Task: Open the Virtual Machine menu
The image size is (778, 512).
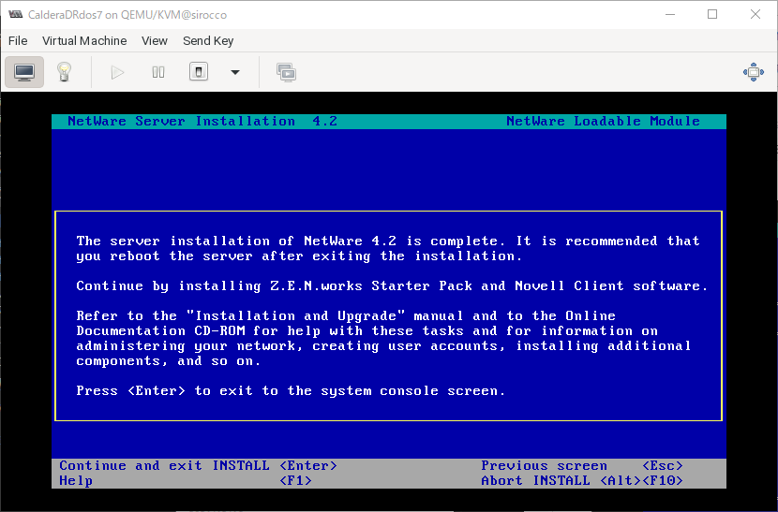Action: (x=84, y=40)
